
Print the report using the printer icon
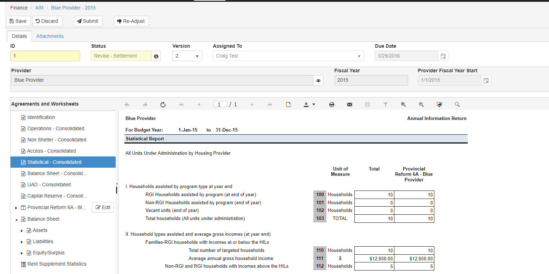332,105
